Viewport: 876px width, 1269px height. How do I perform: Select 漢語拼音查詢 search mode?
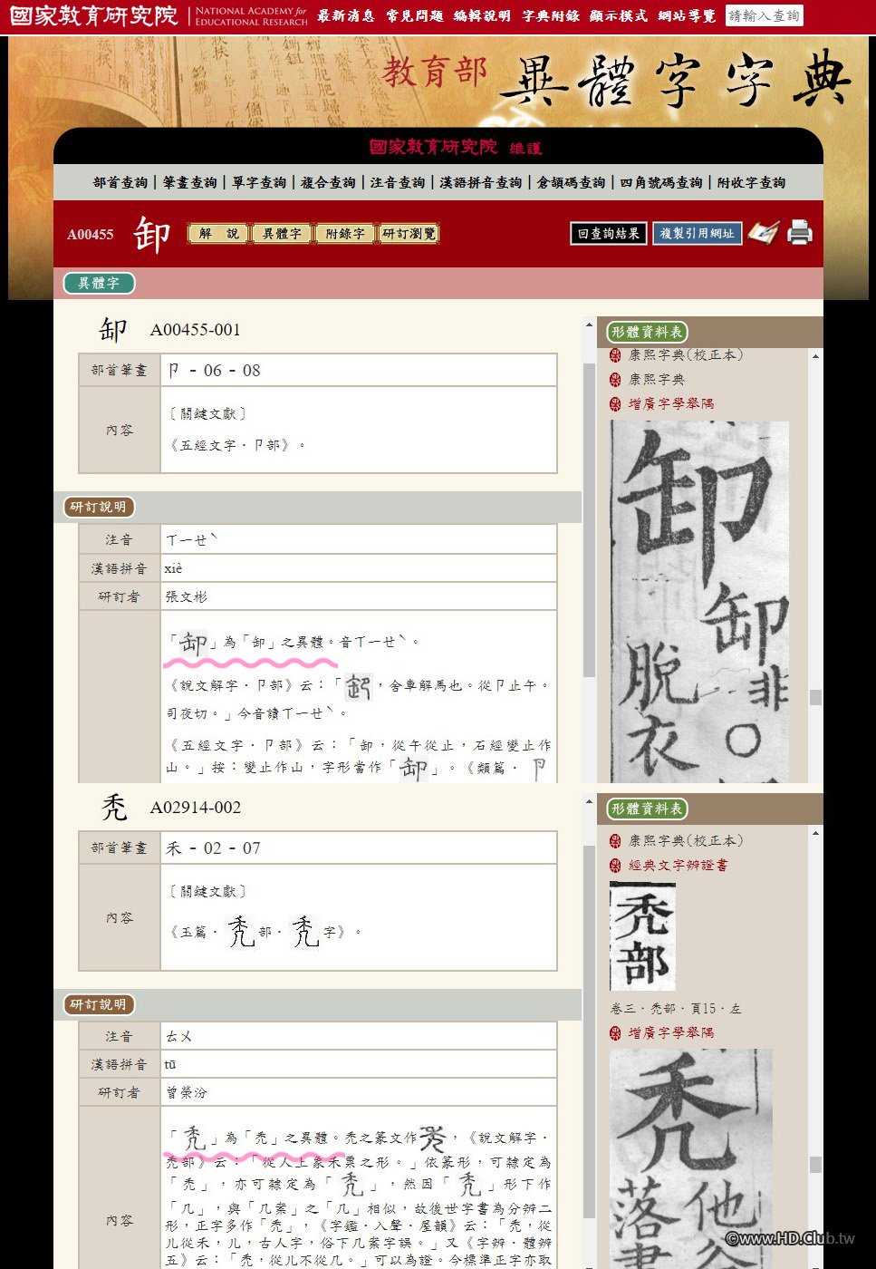pyautogui.click(x=481, y=182)
